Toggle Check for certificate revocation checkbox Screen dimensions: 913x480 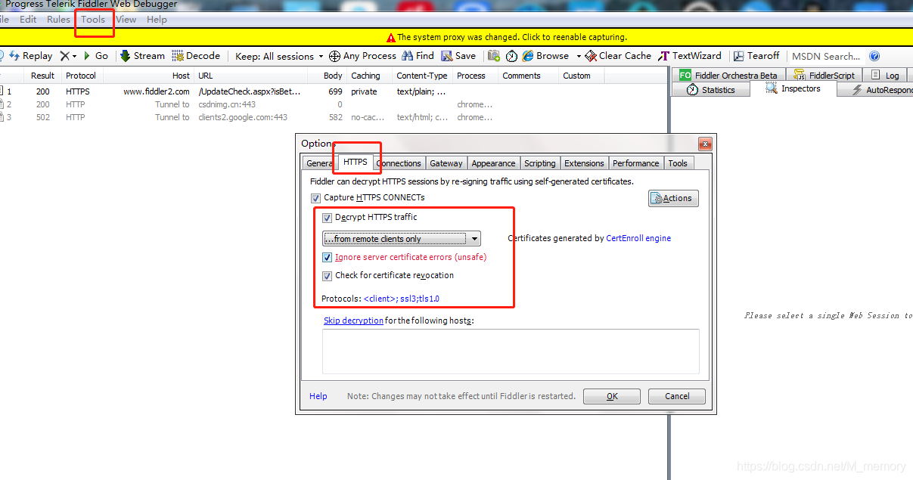click(327, 276)
